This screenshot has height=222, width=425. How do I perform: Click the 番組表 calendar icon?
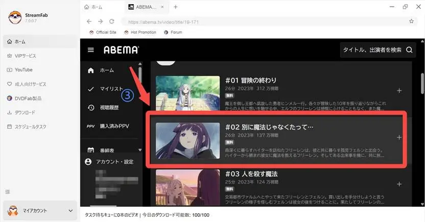click(x=91, y=150)
